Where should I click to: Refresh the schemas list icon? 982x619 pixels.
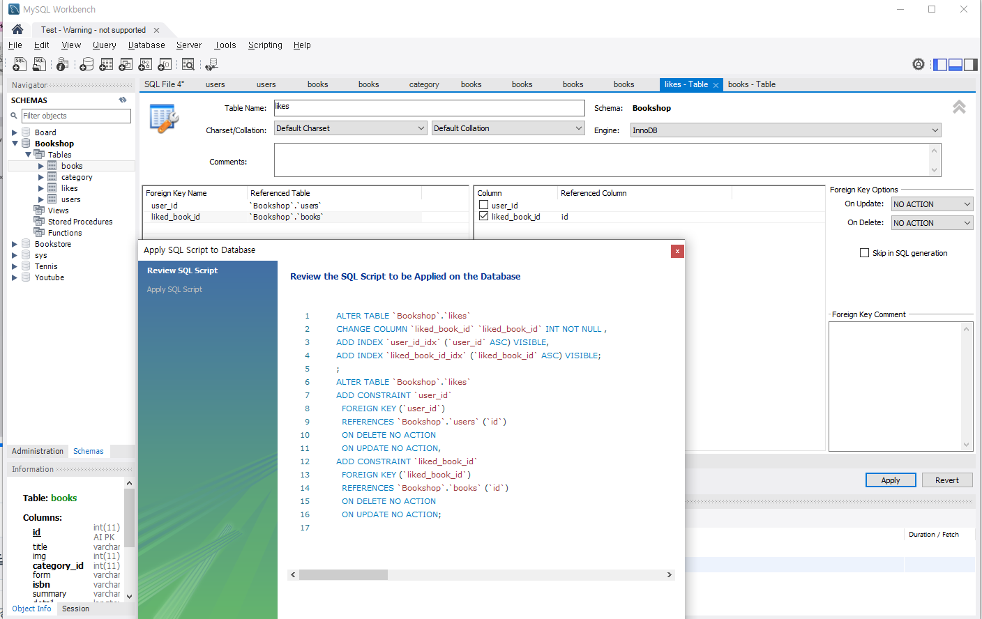[123, 100]
